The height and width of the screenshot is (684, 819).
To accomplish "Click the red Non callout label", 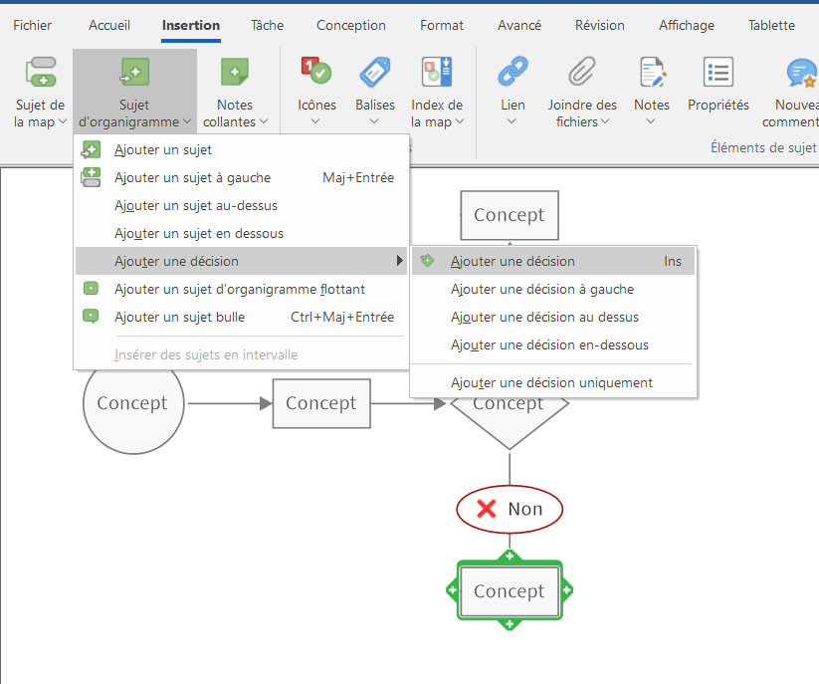I will coord(510,510).
